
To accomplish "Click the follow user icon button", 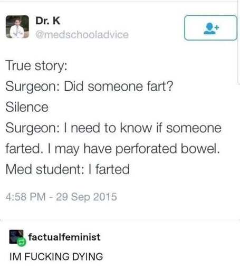I will [210, 28].
